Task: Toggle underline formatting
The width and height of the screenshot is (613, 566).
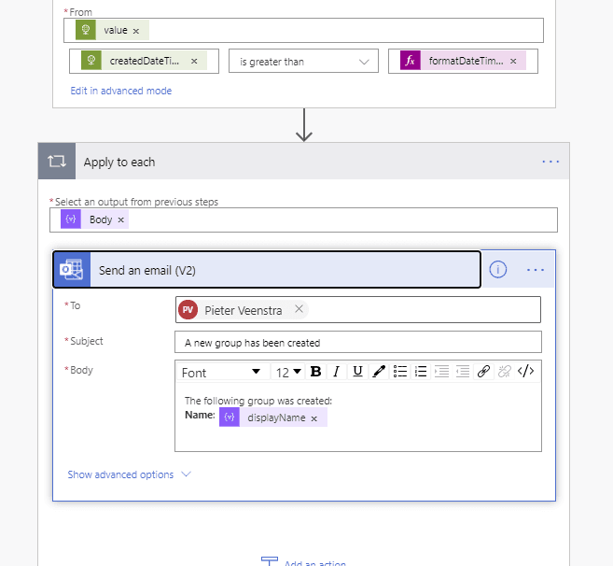Action: pos(357,372)
